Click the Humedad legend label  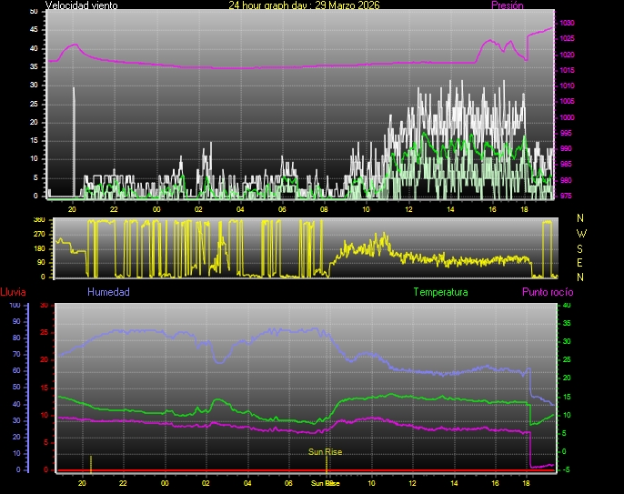click(108, 292)
